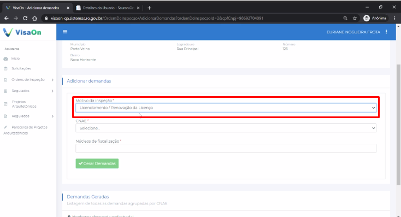The width and height of the screenshot is (401, 217).
Task: Open Solicitações in the sidebar
Action: click(21, 68)
